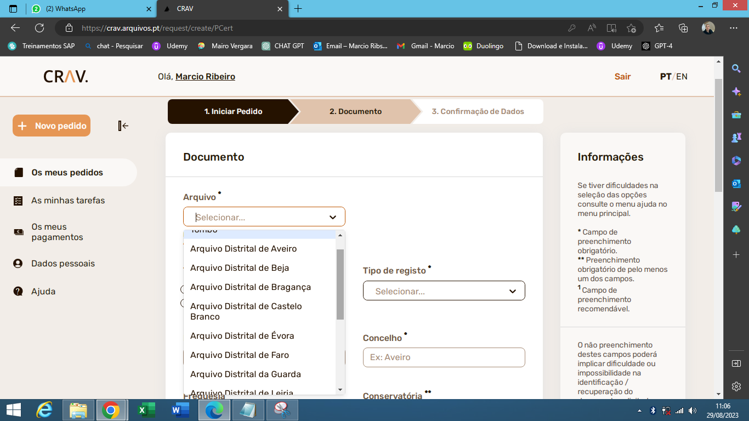The width and height of the screenshot is (749, 421).
Task: Click the page vertical scrollbar thumb
Action: pyautogui.click(x=718, y=135)
